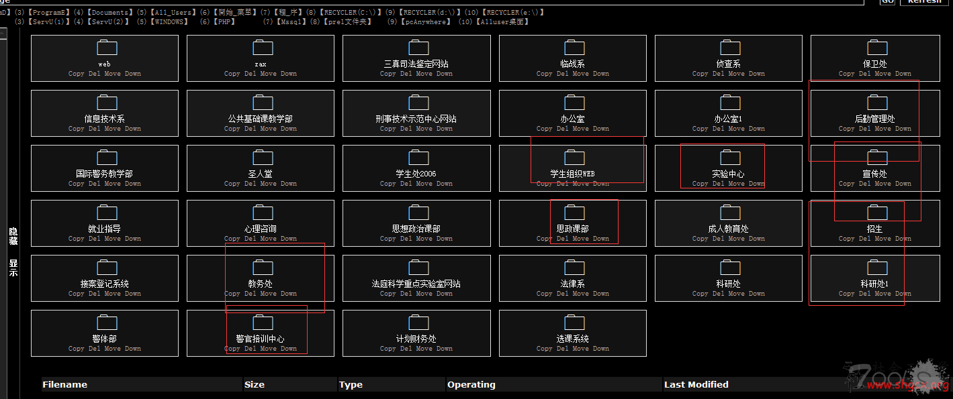Open the web folder icon
The width and height of the screenshot is (953, 399).
107,48
